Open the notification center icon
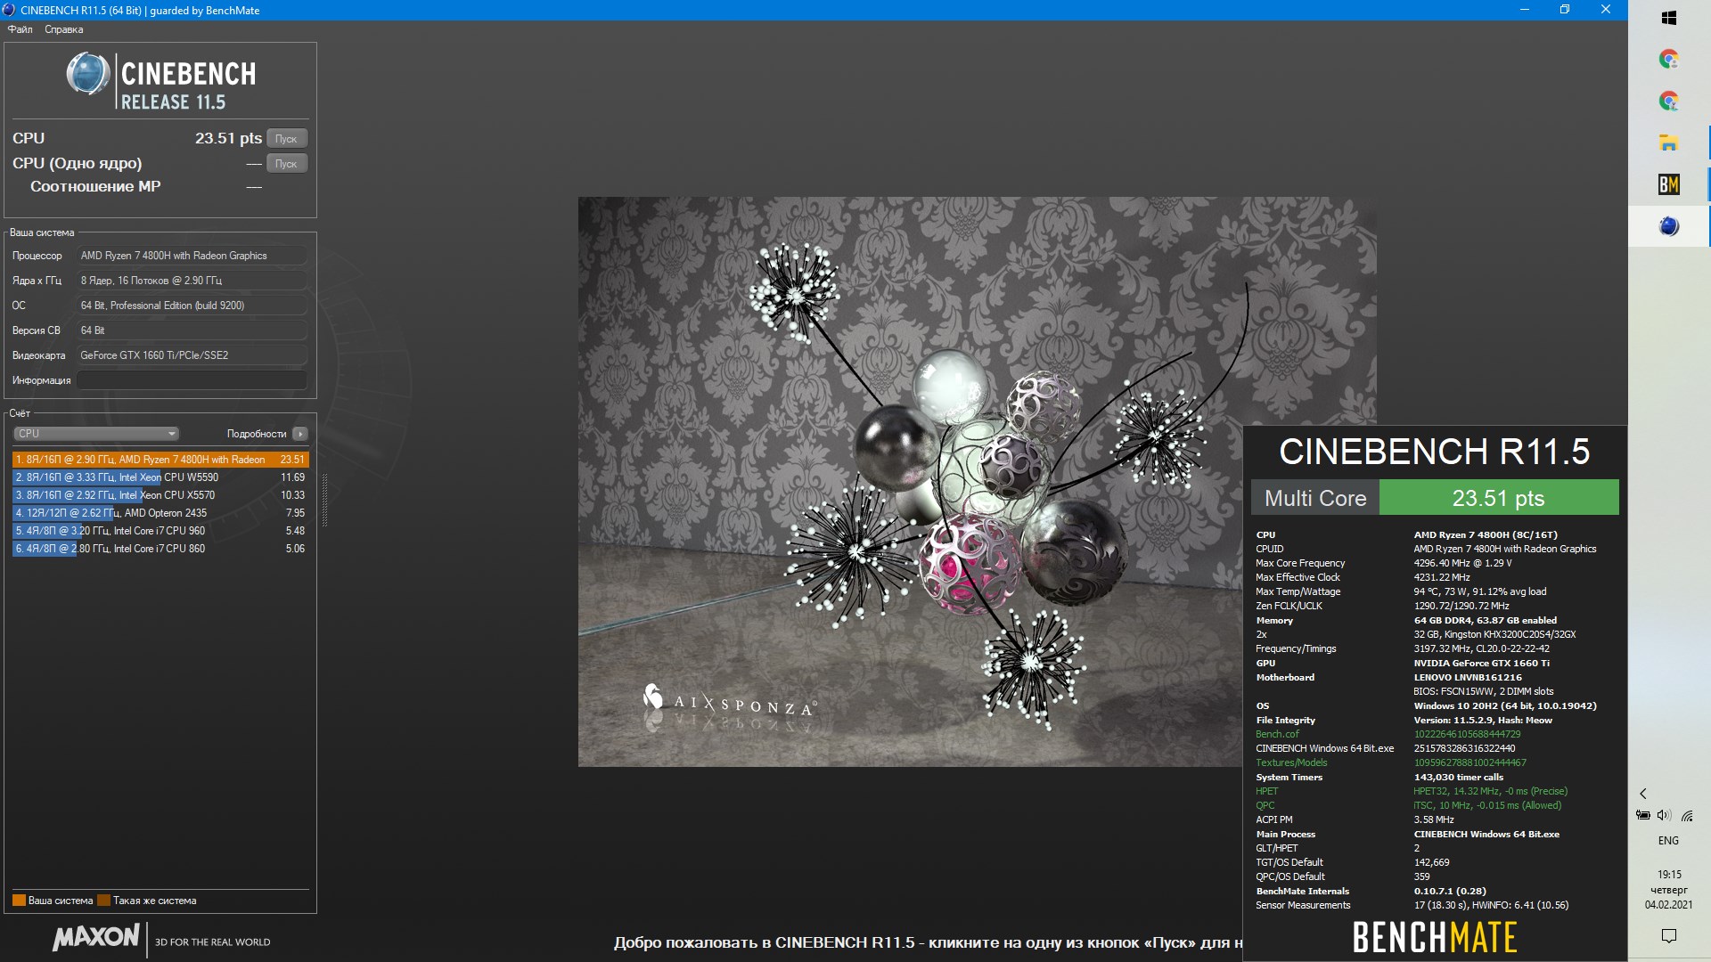The height and width of the screenshot is (962, 1711). [1669, 935]
